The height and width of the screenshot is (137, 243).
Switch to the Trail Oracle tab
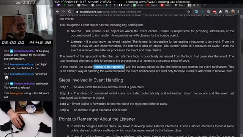[x=166, y=5]
